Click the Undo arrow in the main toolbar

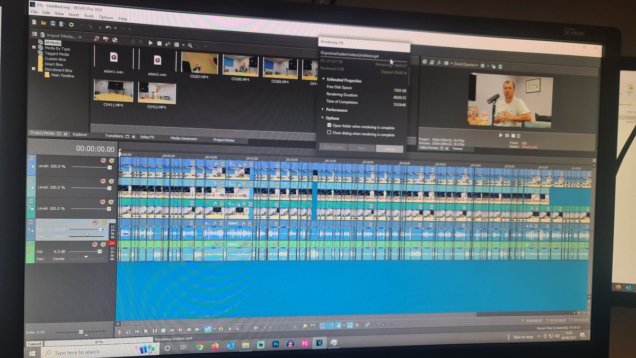(x=109, y=26)
